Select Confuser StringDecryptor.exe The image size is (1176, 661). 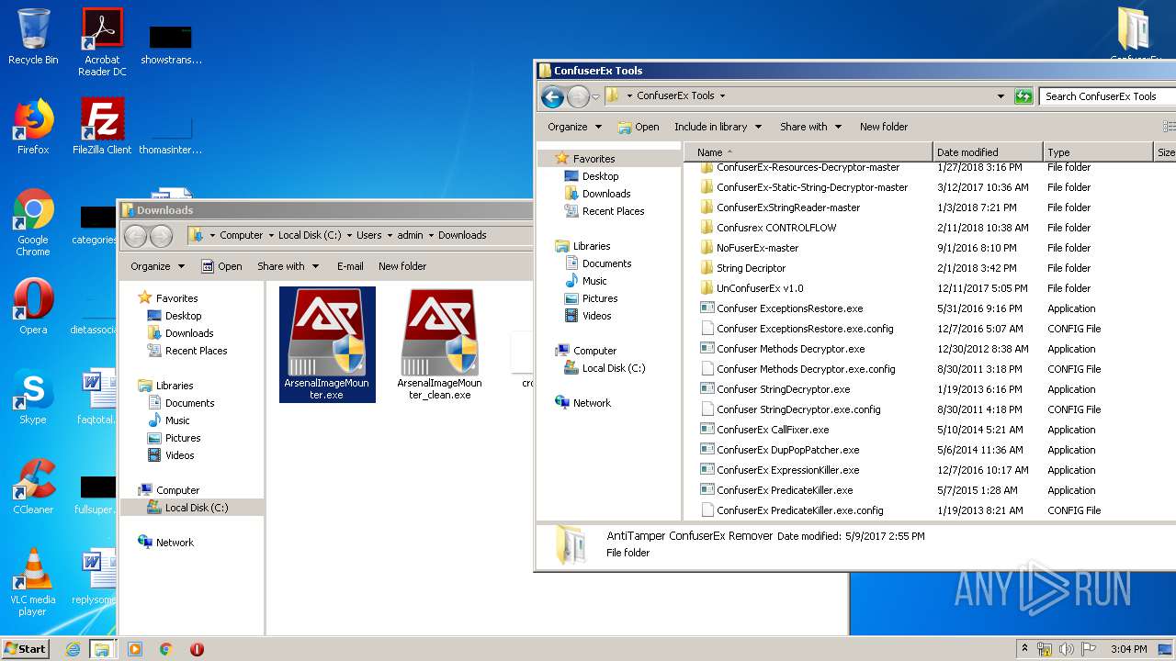coord(783,389)
